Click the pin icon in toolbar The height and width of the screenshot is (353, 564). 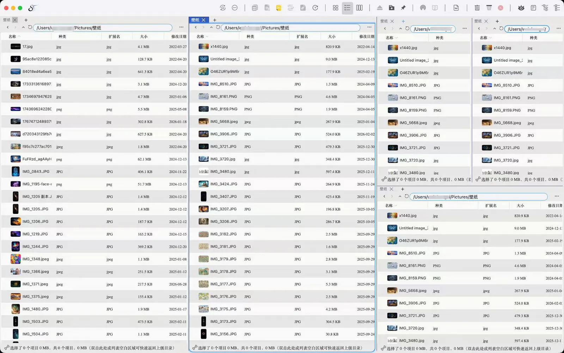403,8
